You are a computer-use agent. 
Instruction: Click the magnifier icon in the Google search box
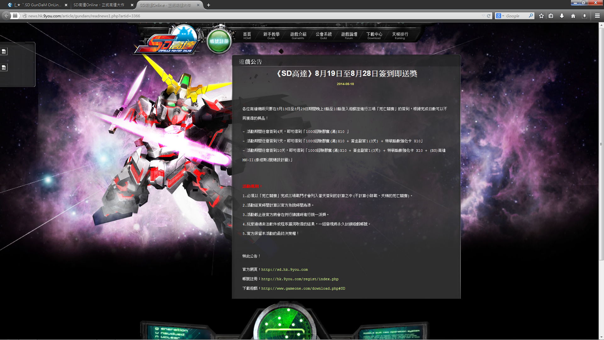[x=531, y=15]
